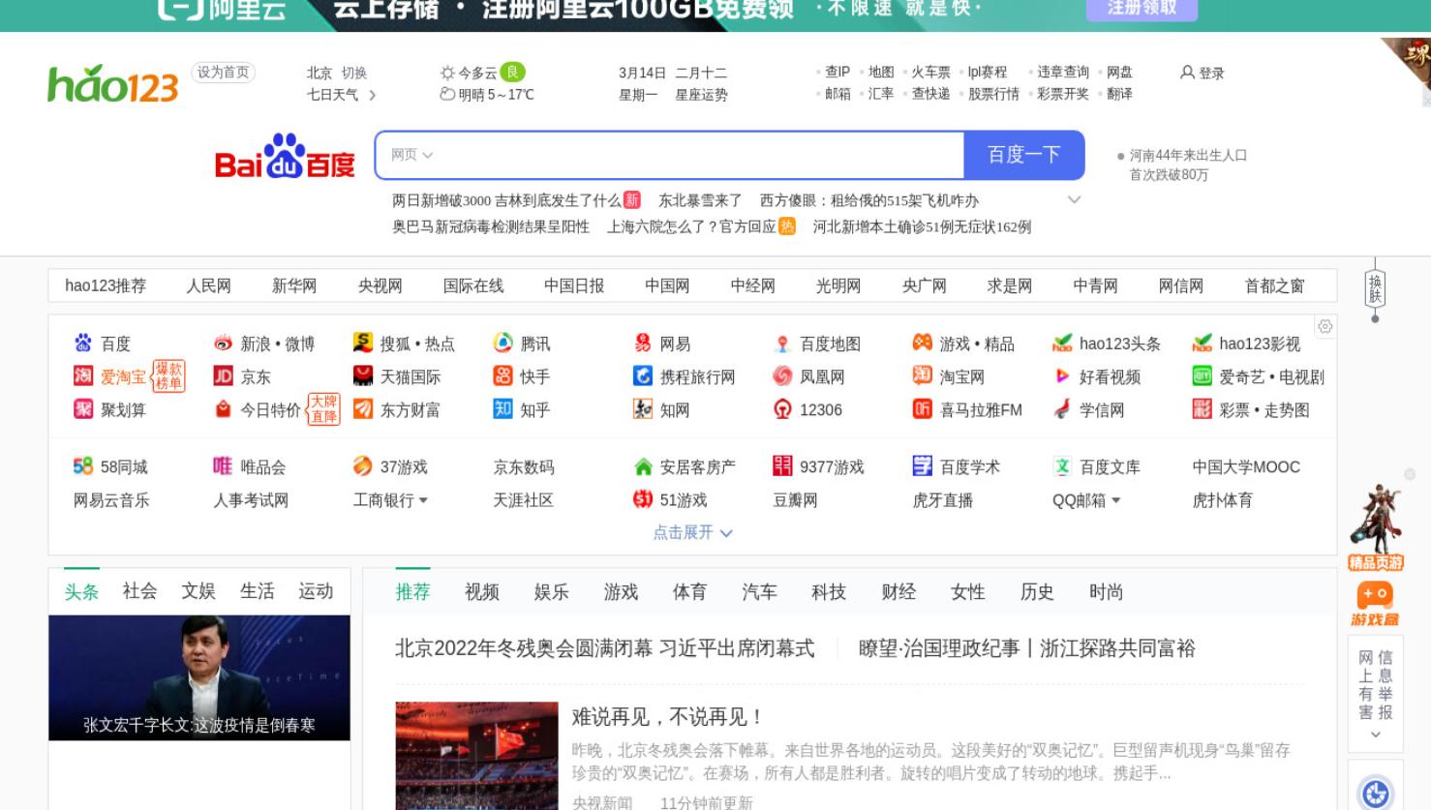Open hao123头条 icon
This screenshot has width=1431, height=810.
click(x=1062, y=344)
